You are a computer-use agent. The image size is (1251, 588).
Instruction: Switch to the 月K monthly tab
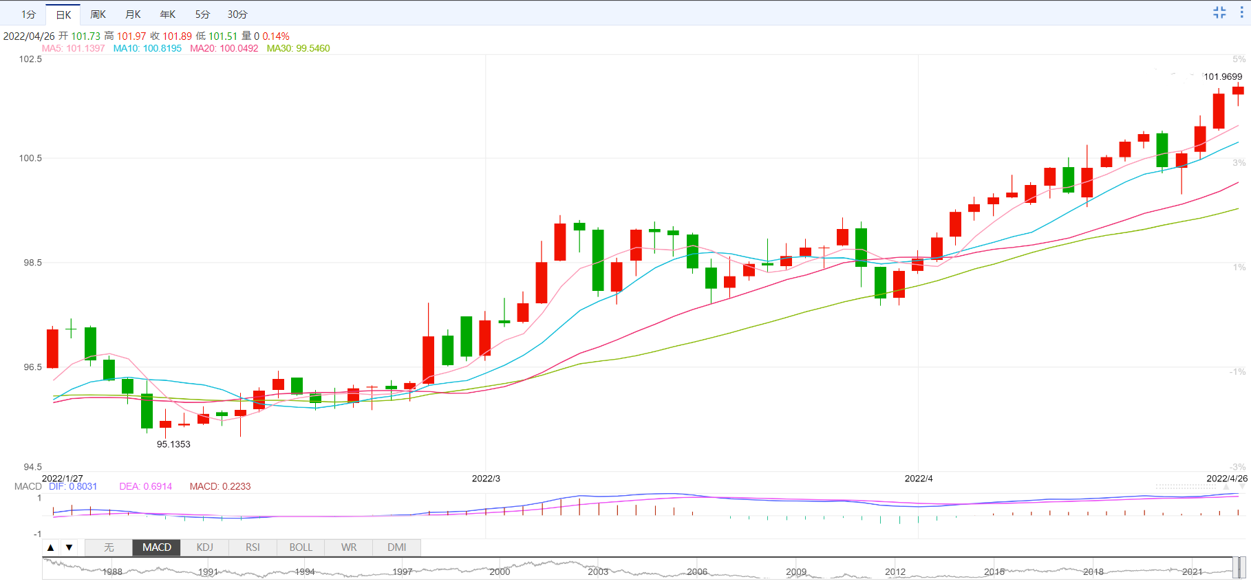(133, 14)
